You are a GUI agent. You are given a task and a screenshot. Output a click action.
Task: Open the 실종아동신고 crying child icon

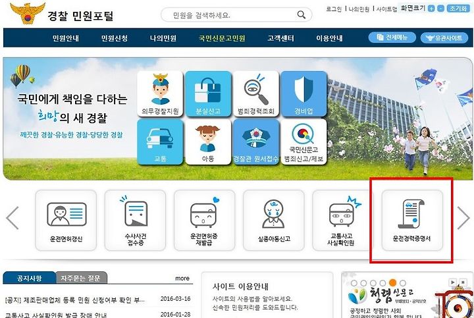274,221
